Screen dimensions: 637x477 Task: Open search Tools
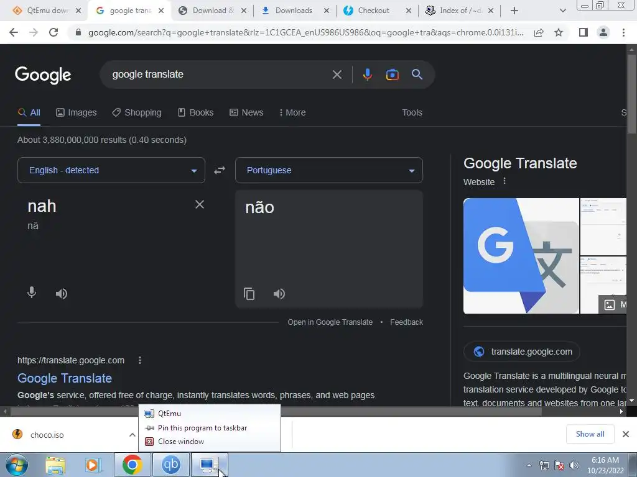click(x=412, y=113)
